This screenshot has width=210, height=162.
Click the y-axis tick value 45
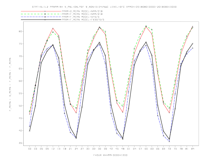20,118
